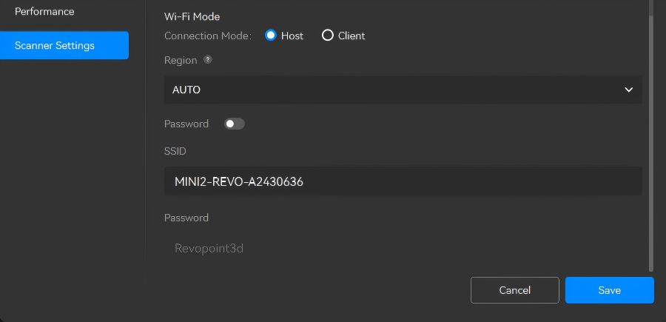Click the chevron arrow in the Region box

click(628, 90)
